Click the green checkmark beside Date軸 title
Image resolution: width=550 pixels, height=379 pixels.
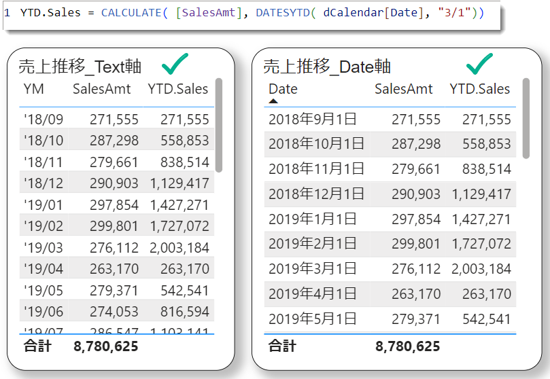479,64
